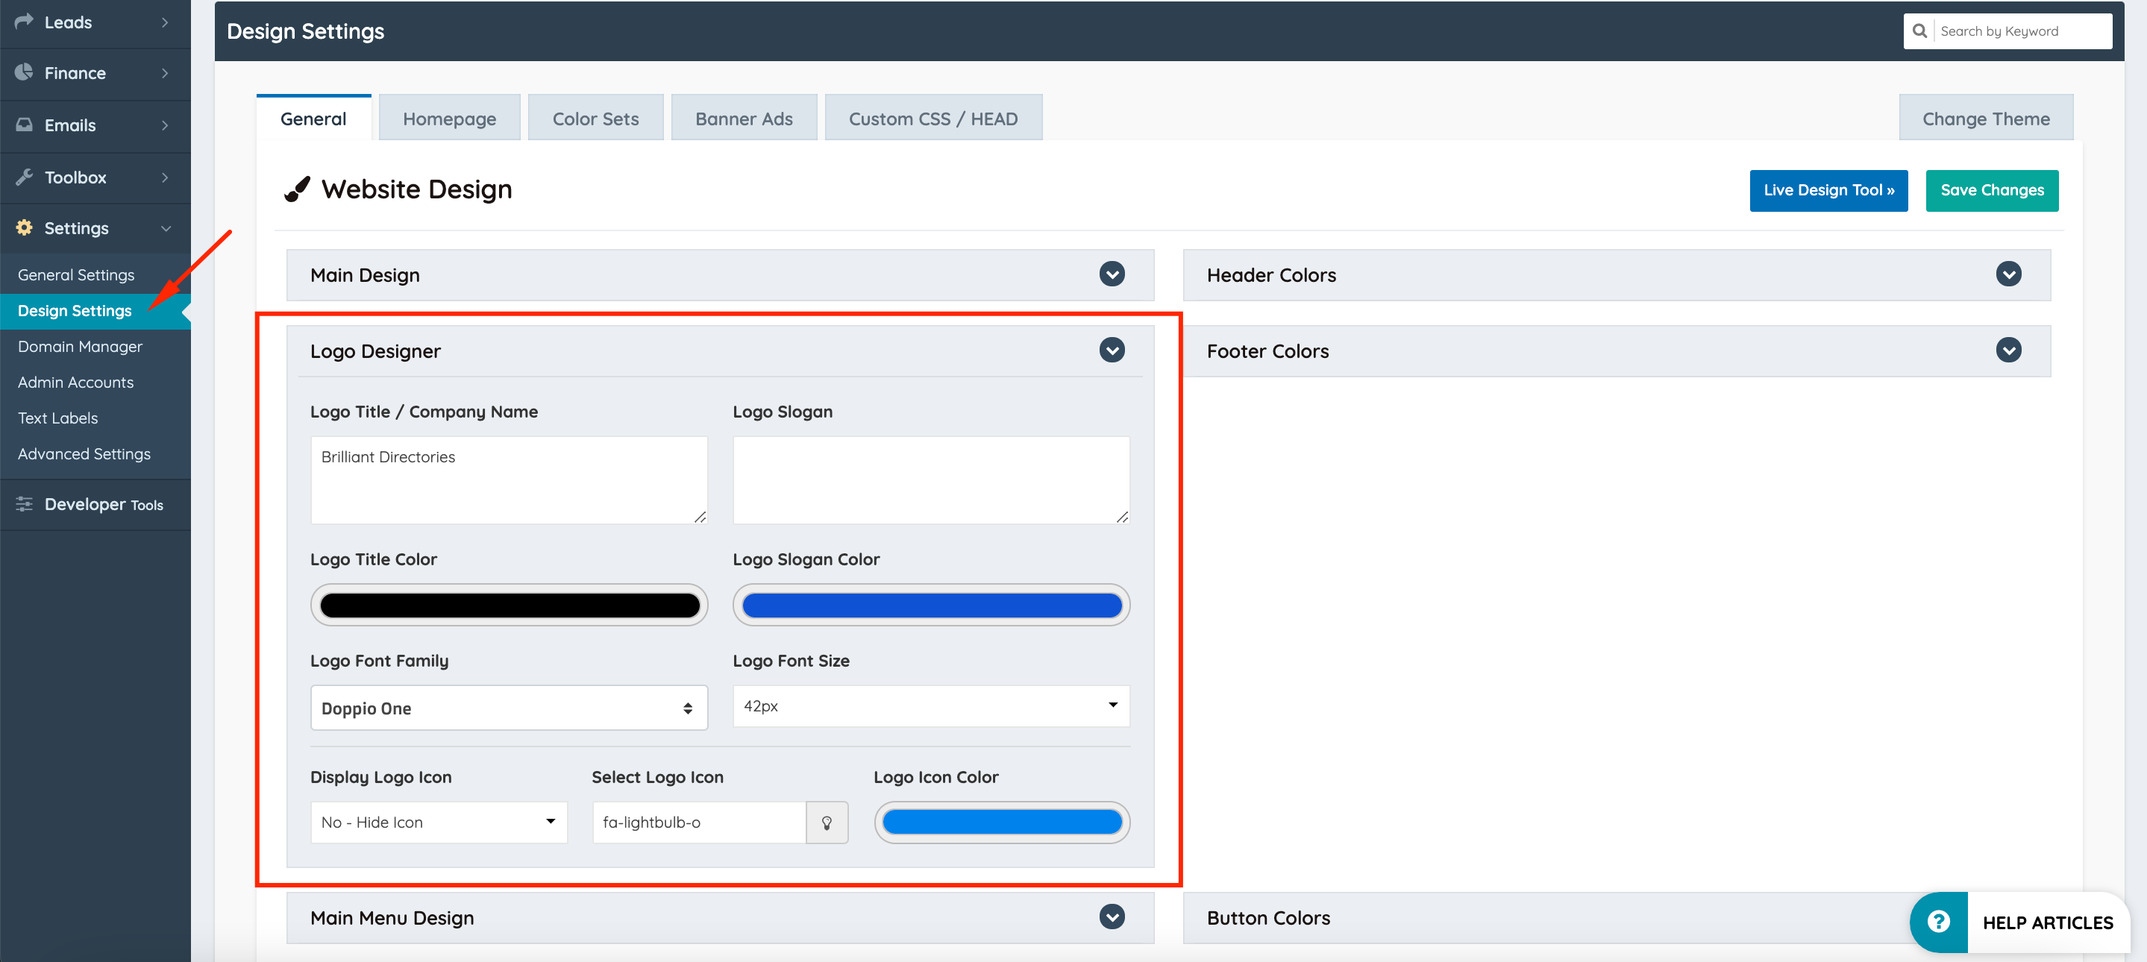Click the Settings gear icon in sidebar
The image size is (2147, 962).
pyautogui.click(x=24, y=227)
